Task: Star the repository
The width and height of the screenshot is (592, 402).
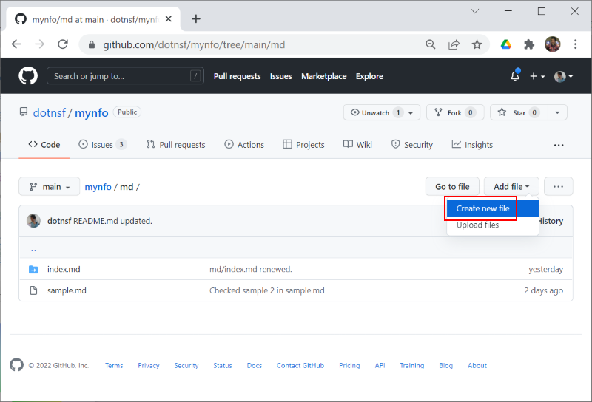Action: (519, 112)
